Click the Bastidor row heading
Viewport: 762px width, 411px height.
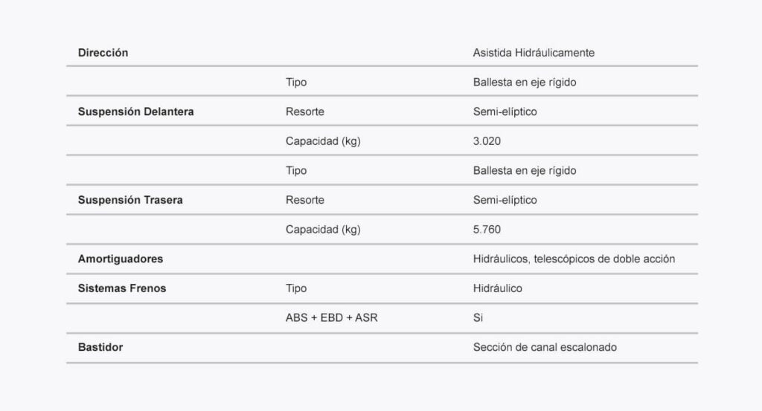(x=100, y=347)
